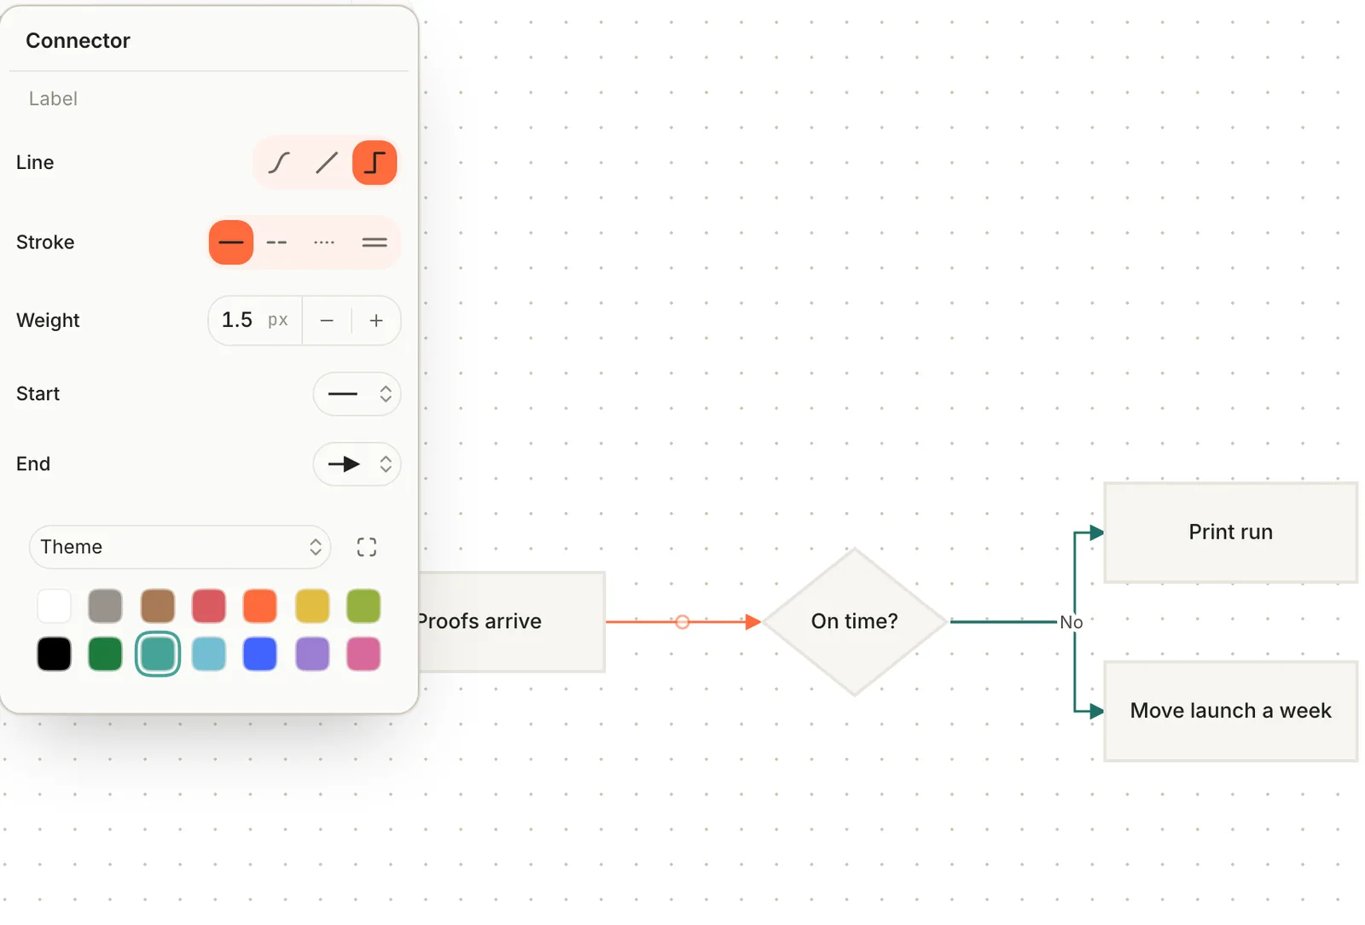The image size is (1365, 925).
Task: Pick the red color swatch
Action: point(209,607)
